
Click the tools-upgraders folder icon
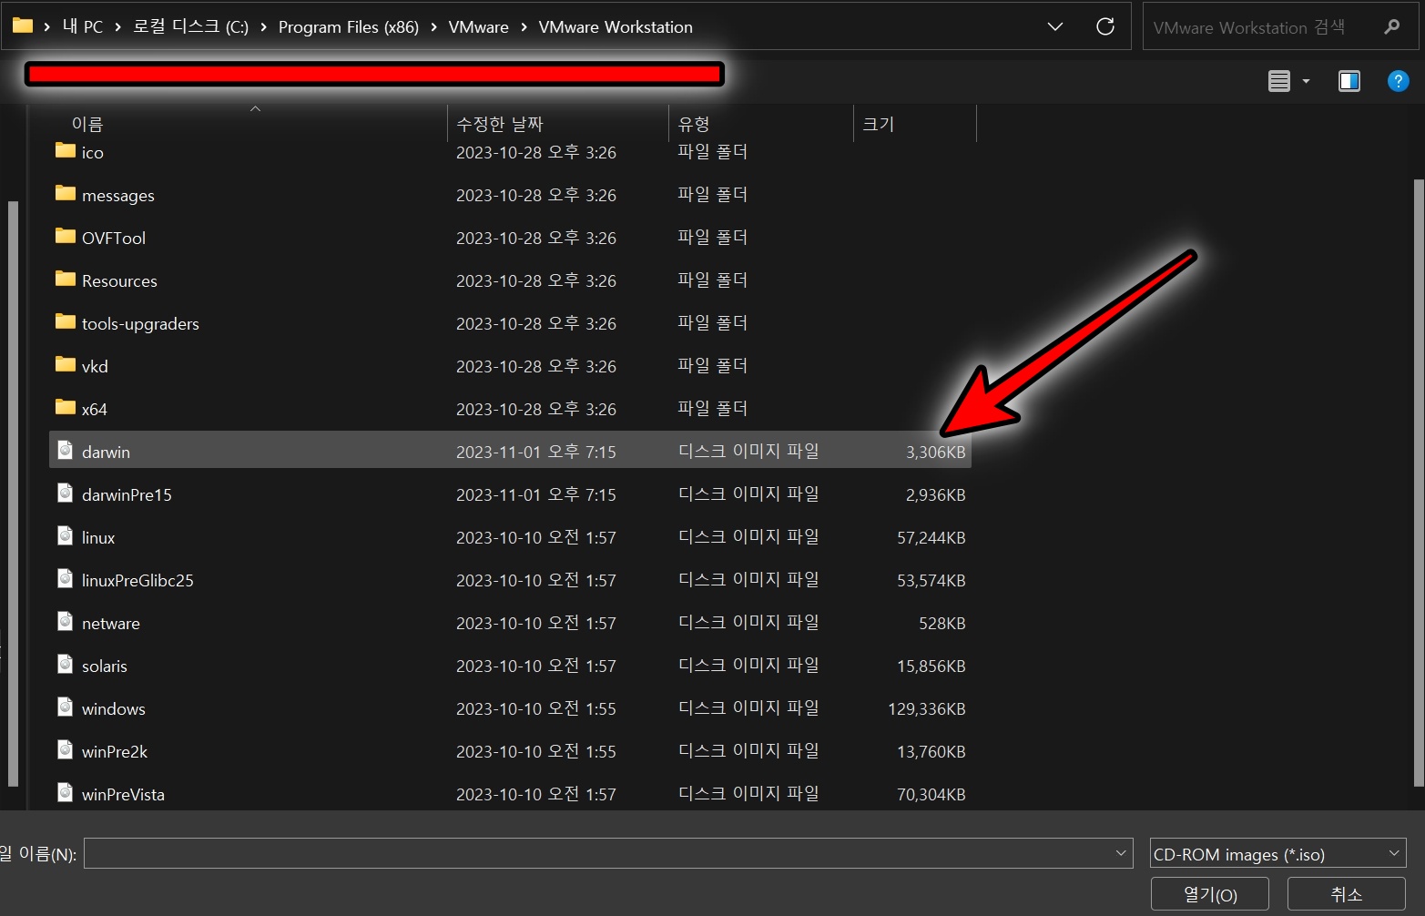click(x=66, y=321)
